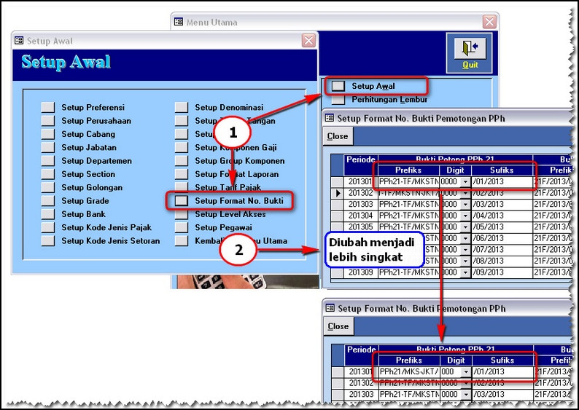
Task: Open Perhitungan Lembur from main menu
Action: [338, 99]
